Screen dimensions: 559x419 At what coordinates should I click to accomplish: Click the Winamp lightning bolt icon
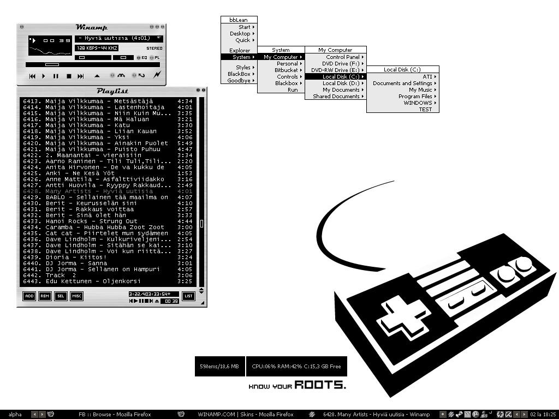point(157,74)
